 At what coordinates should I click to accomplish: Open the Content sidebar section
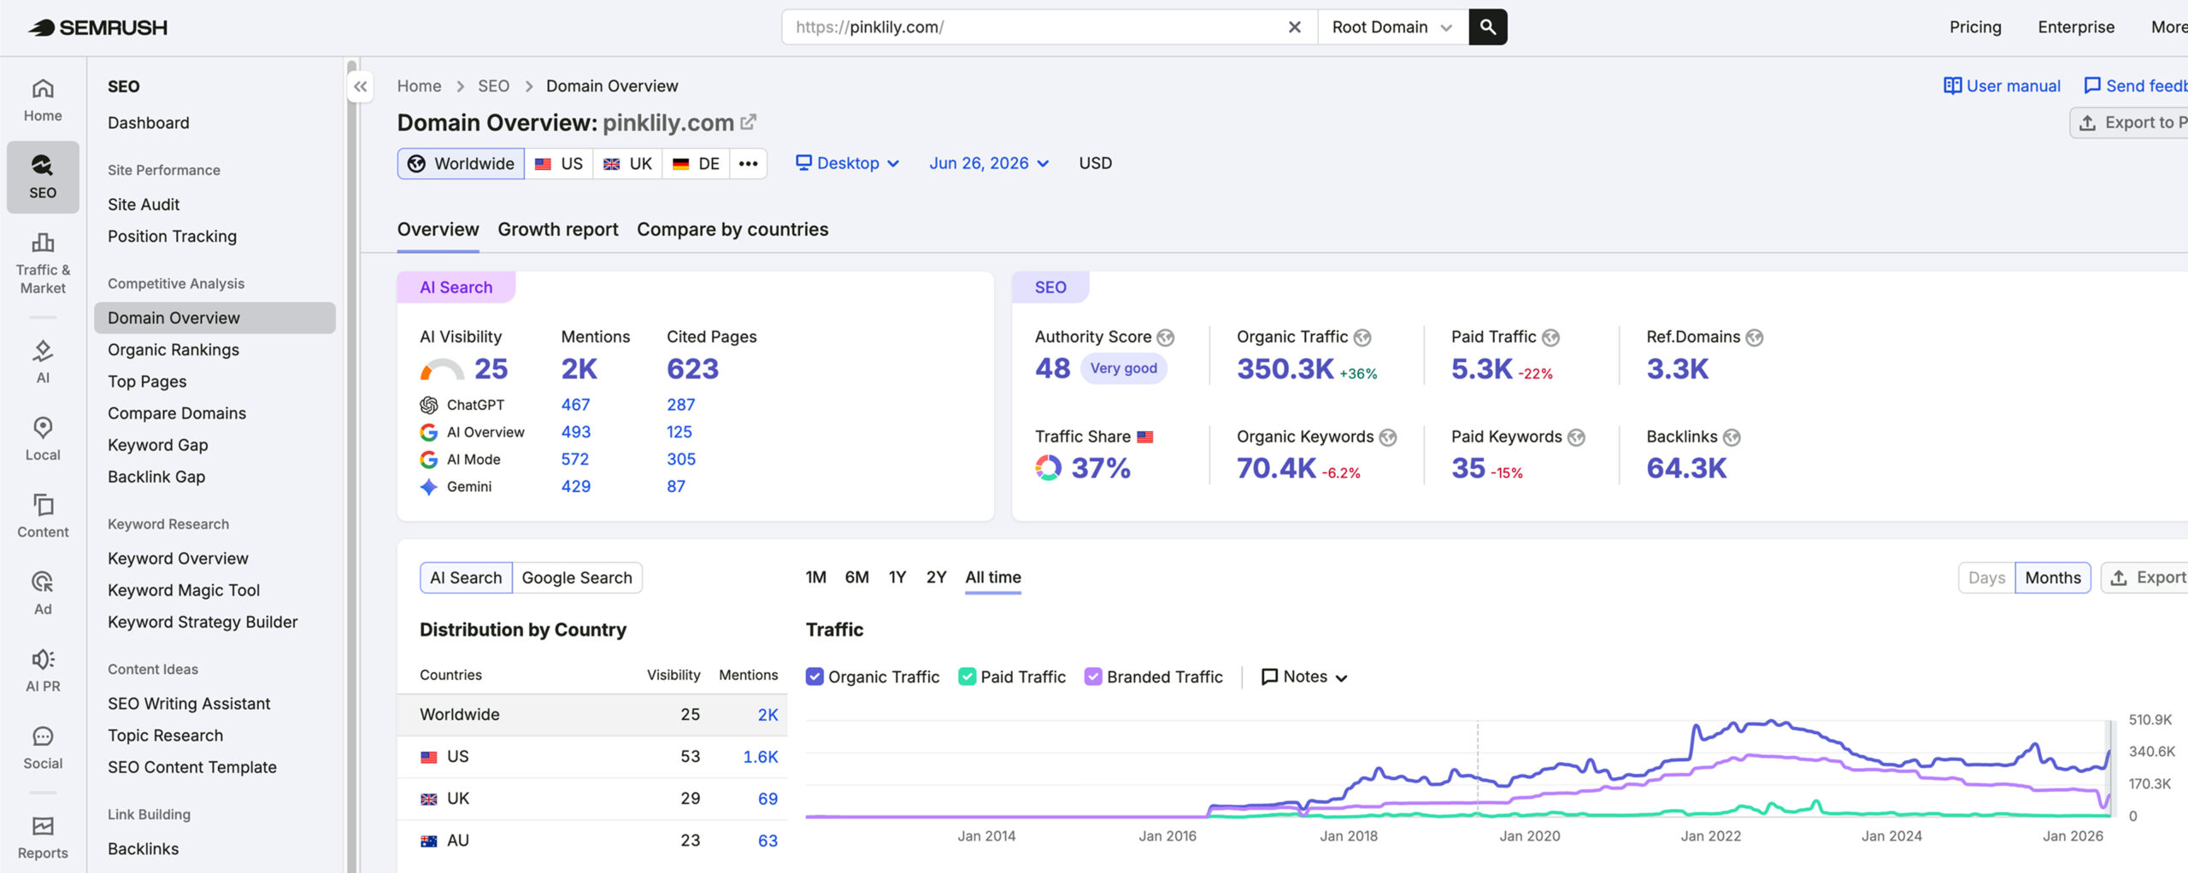coord(43,516)
